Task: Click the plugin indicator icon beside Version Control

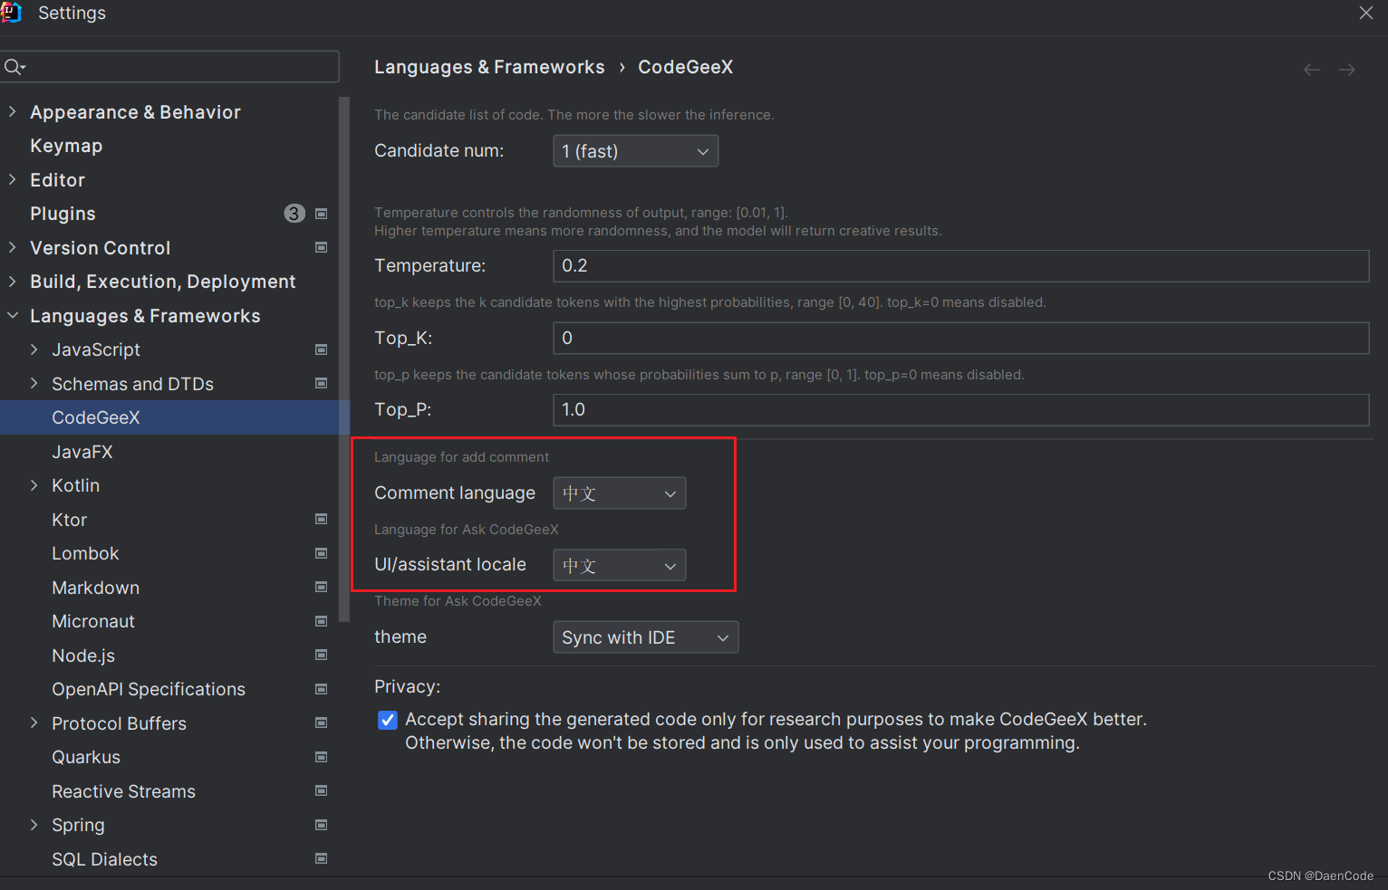Action: tap(321, 247)
